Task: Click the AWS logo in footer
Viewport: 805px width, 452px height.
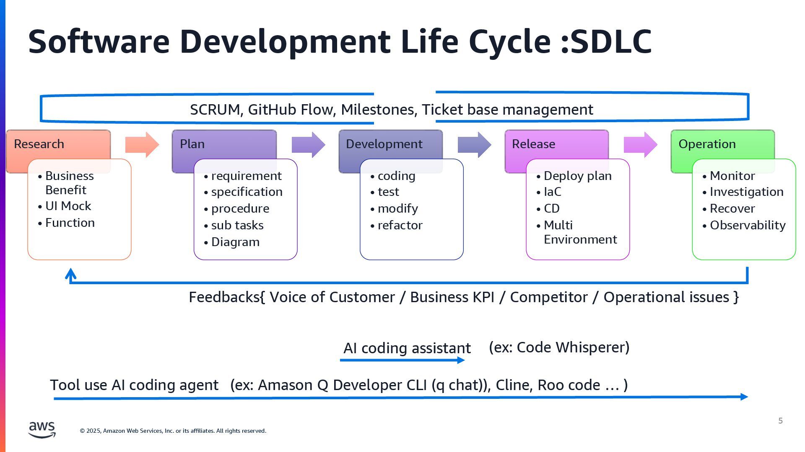Action: coord(42,429)
